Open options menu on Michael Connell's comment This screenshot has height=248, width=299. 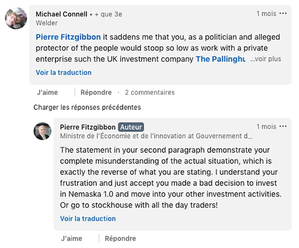click(283, 13)
